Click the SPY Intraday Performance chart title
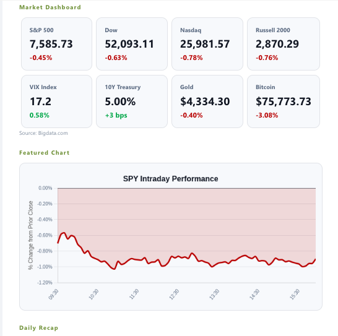The image size is (338, 336). pyautogui.click(x=170, y=179)
